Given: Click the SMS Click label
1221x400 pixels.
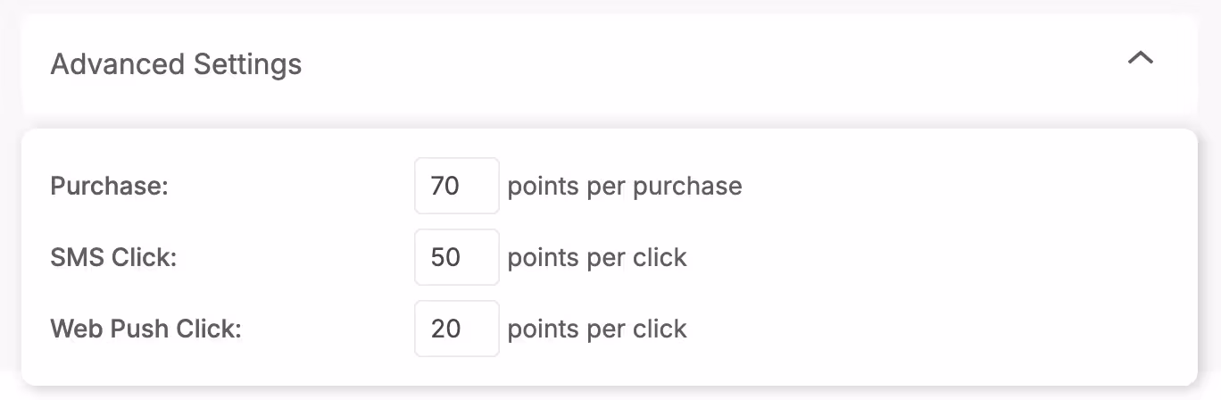Looking at the screenshot, I should pos(113,257).
